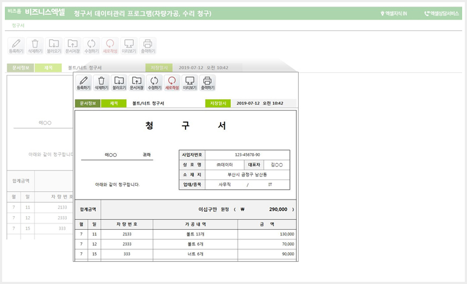The image size is (467, 284).
Task: Click 사무직 business type cell
Action: pyautogui.click(x=224, y=185)
